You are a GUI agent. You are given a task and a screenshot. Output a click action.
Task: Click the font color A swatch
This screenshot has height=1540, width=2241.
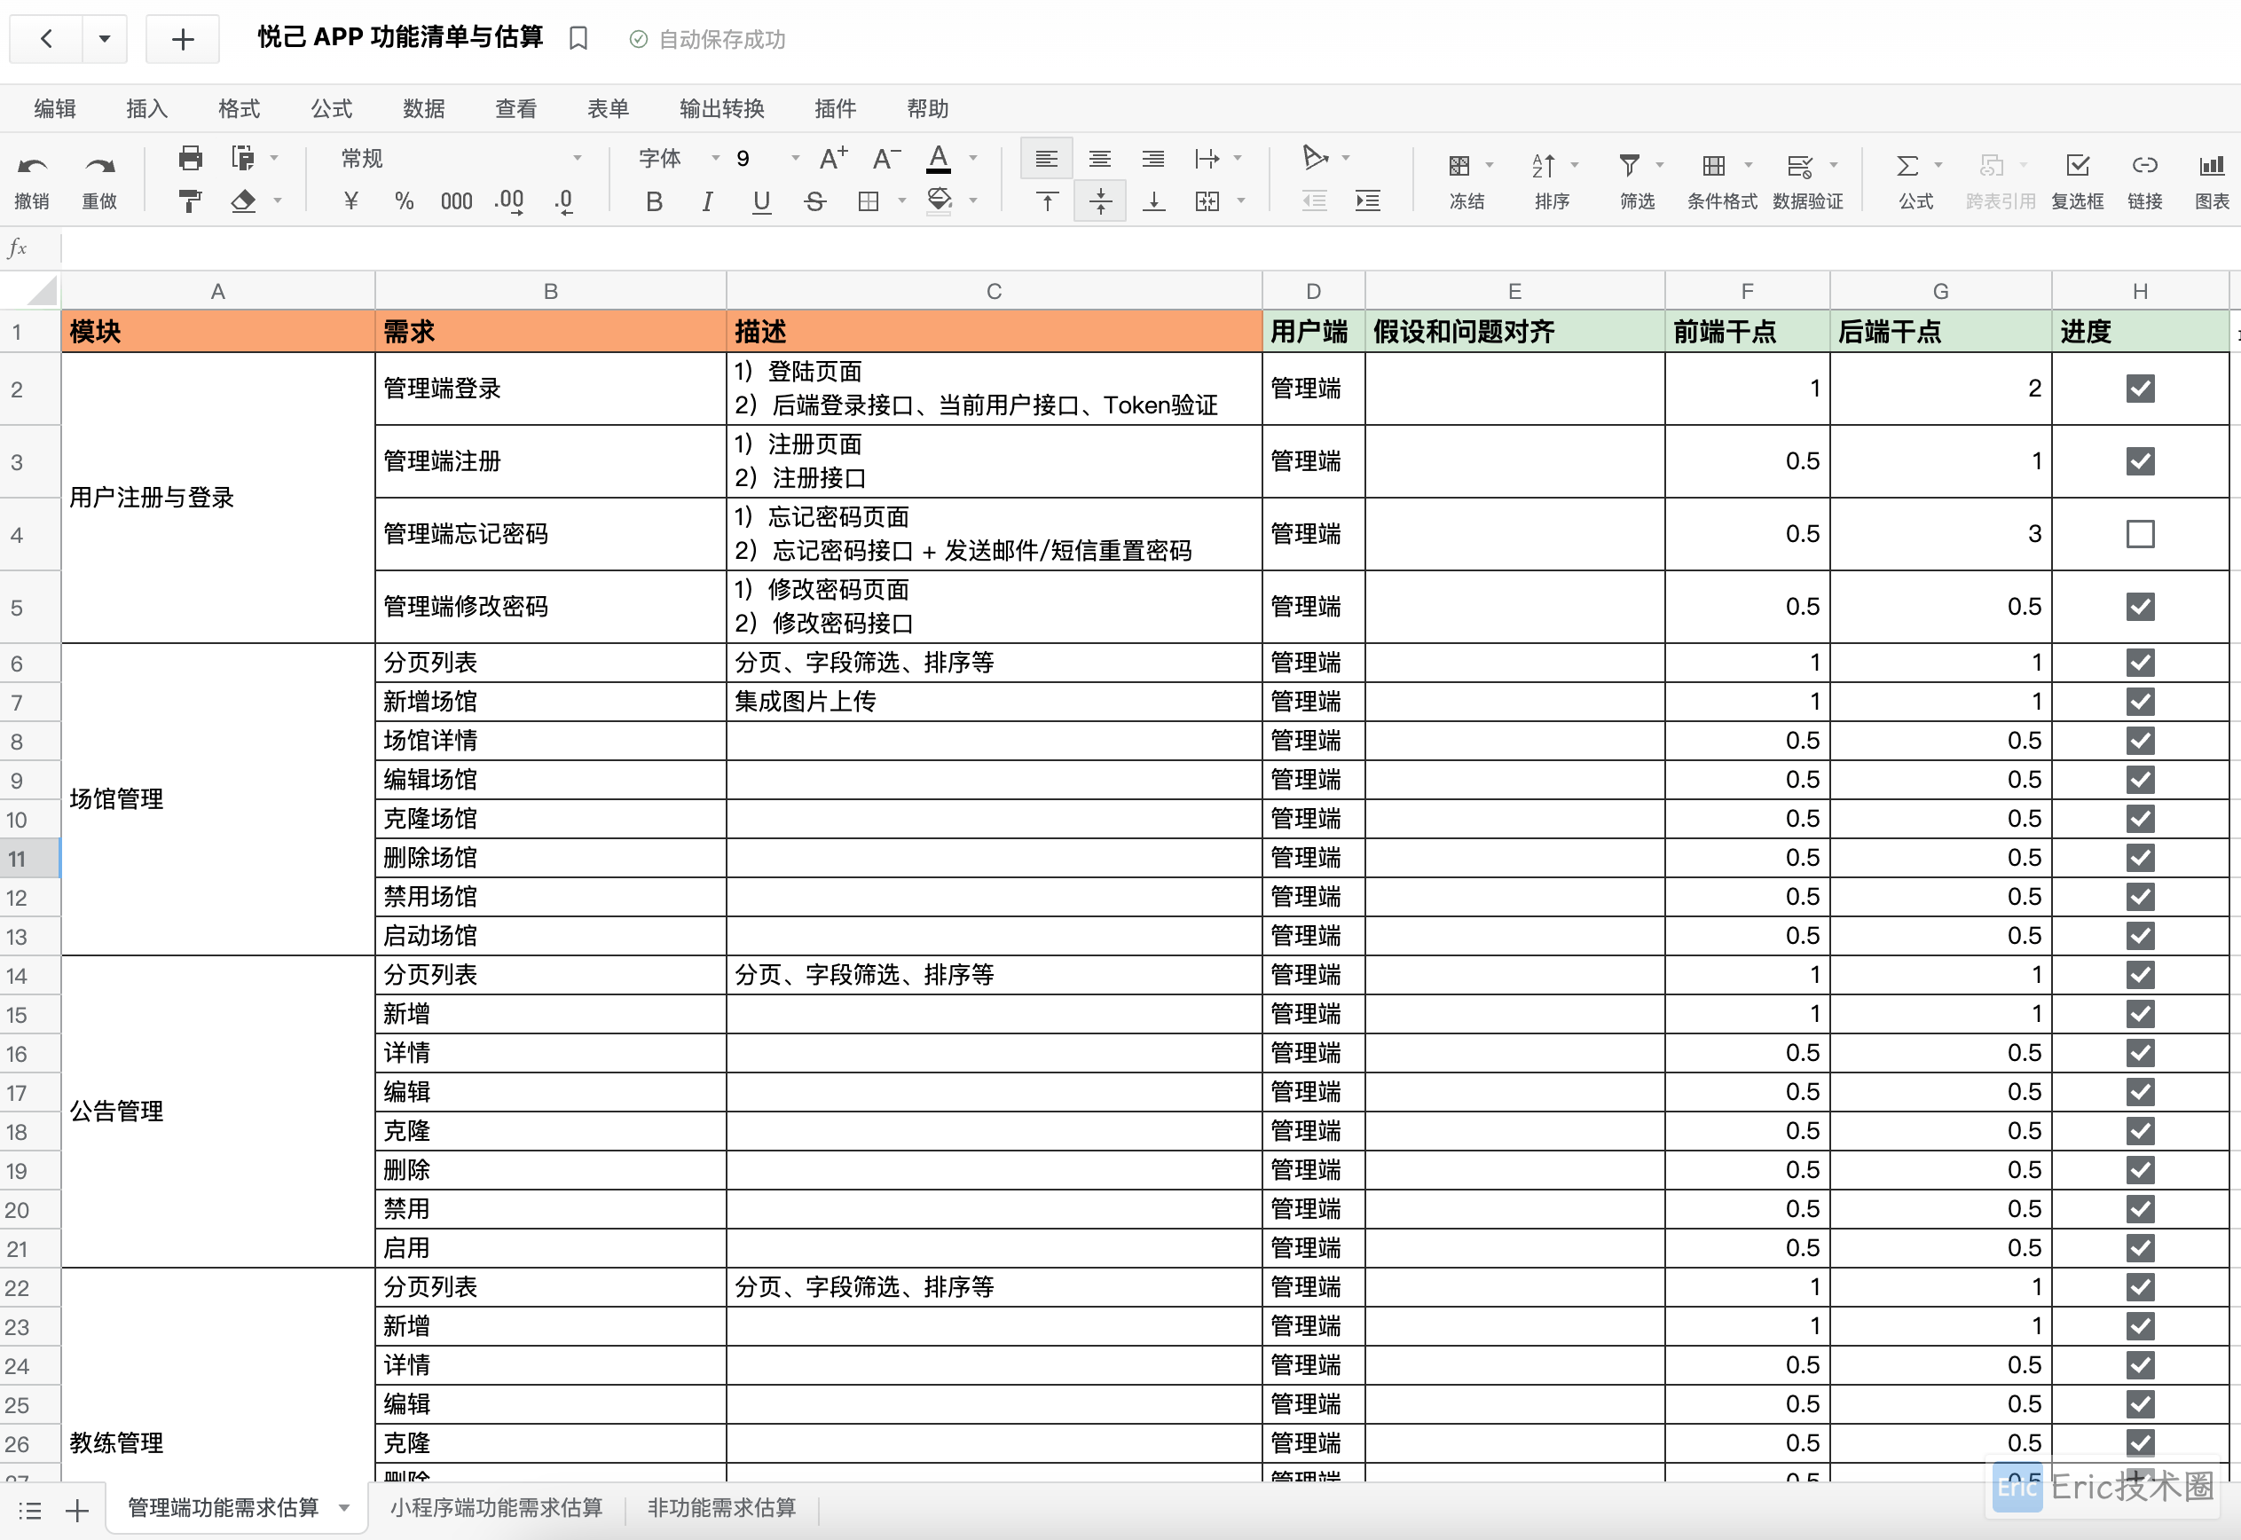click(938, 158)
